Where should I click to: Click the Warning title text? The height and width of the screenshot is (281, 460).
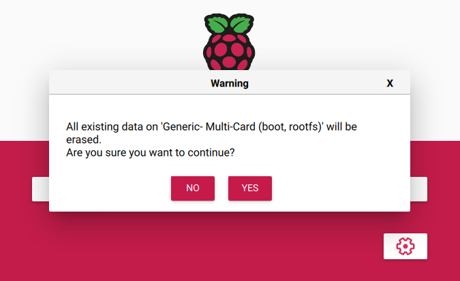point(230,83)
